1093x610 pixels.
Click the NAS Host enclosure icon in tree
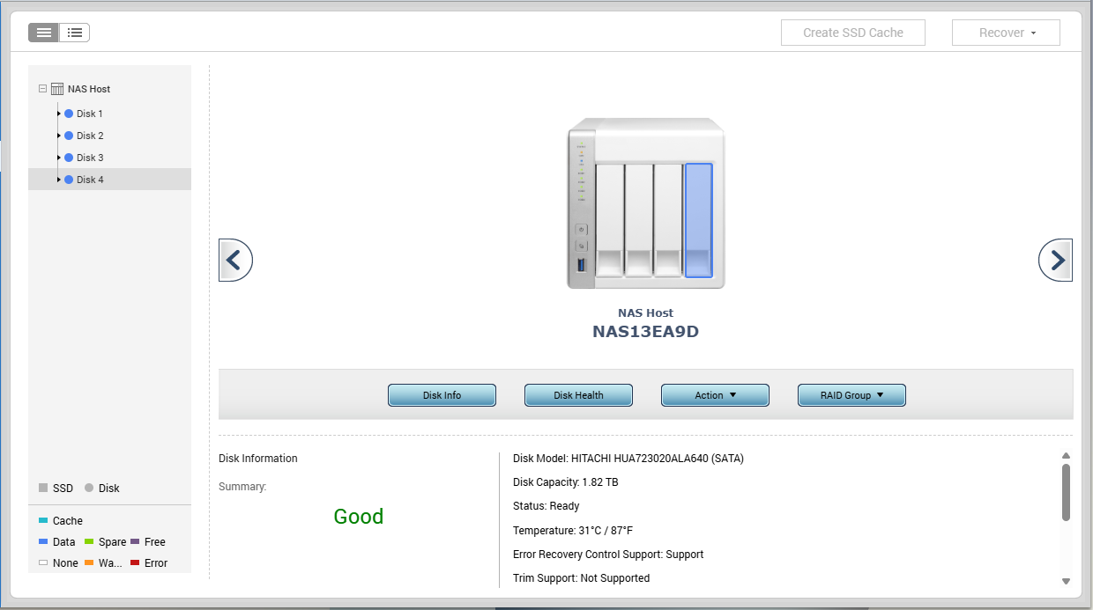pos(56,89)
